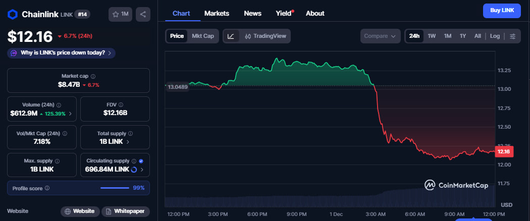
Task: Show Profile score info icon
Action: tap(47, 188)
